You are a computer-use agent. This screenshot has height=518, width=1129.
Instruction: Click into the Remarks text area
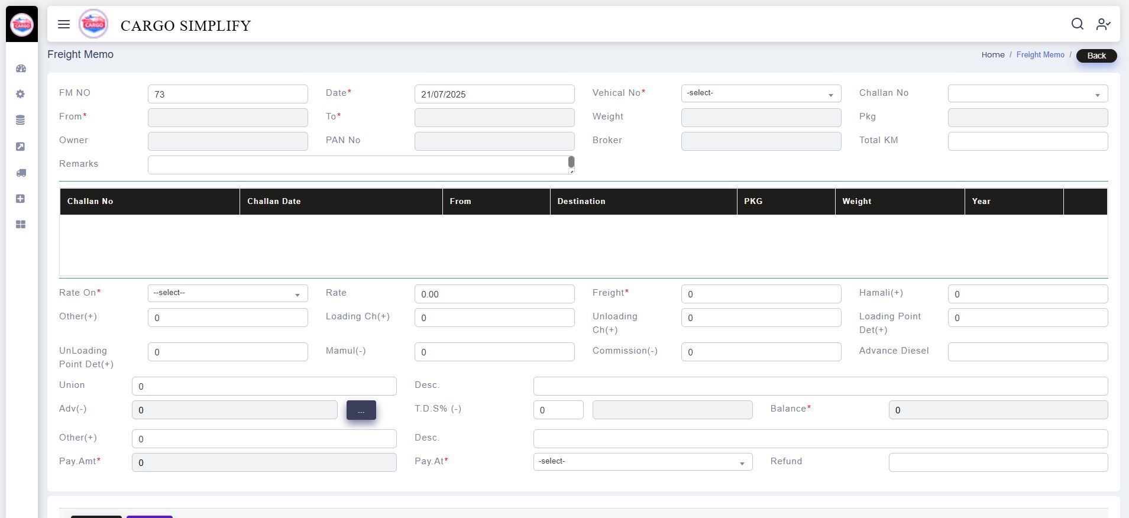pyautogui.click(x=358, y=165)
